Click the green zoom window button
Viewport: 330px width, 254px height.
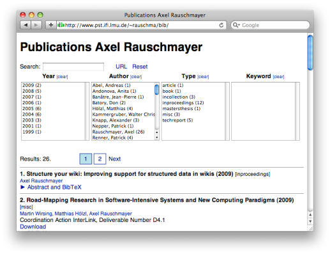pyautogui.click(x=40, y=15)
